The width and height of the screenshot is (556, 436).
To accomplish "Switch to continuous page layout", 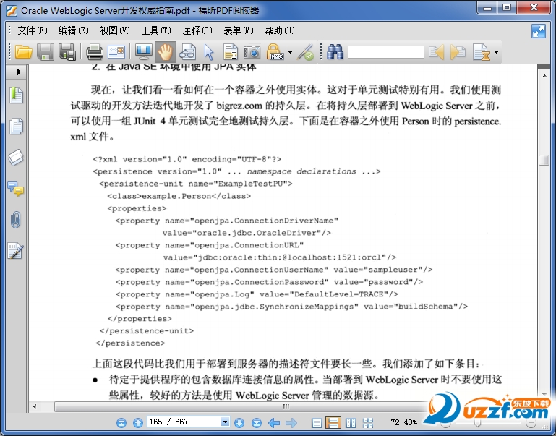I will 333,422.
